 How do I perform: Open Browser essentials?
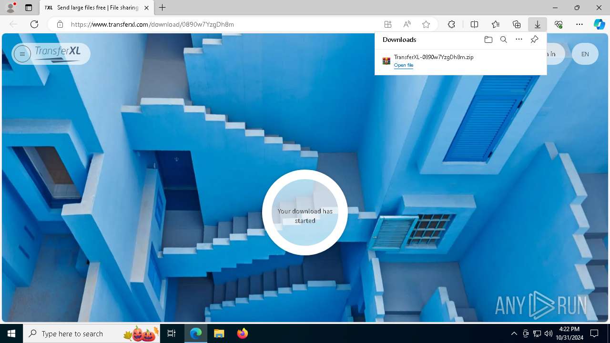(559, 24)
